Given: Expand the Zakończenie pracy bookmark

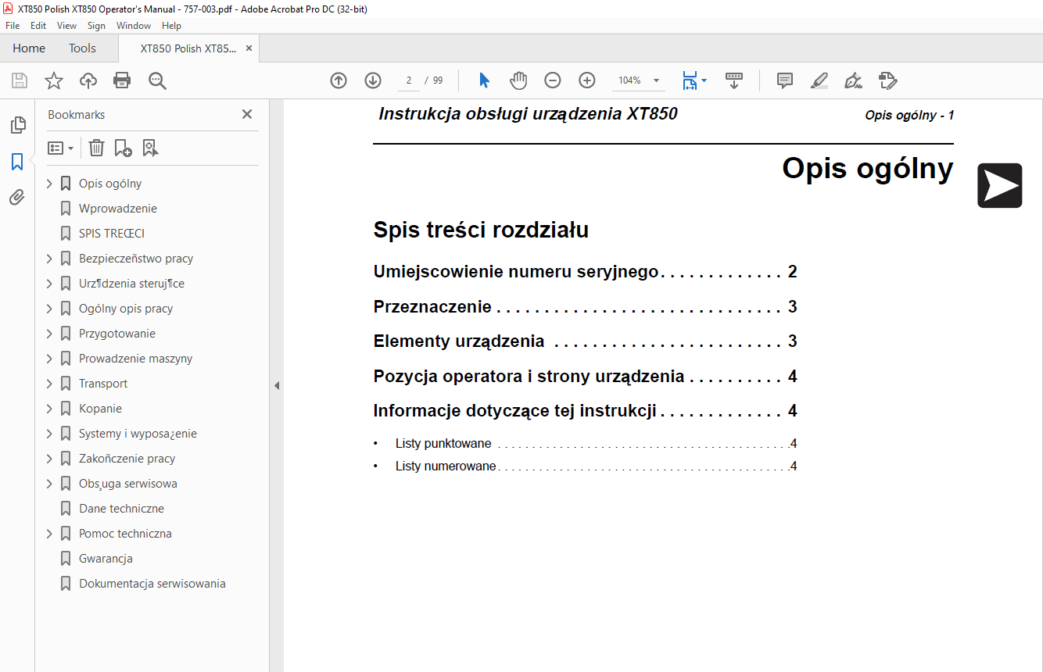Looking at the screenshot, I should (49, 459).
